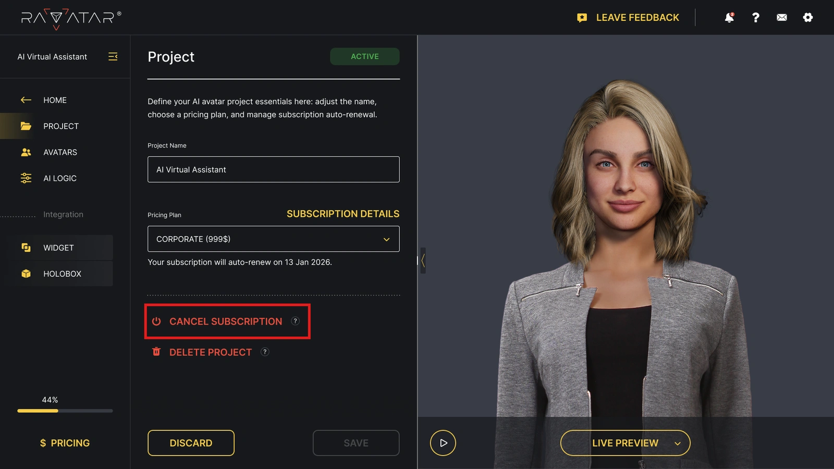This screenshot has width=834, height=469.
Task: Open the Avatars section in the sidebar
Action: pos(60,152)
